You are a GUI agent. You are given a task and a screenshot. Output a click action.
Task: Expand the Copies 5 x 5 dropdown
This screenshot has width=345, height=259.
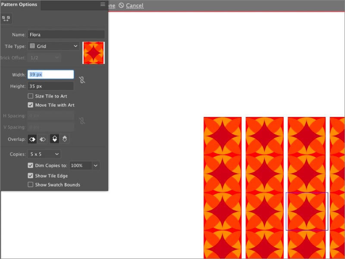coord(44,154)
